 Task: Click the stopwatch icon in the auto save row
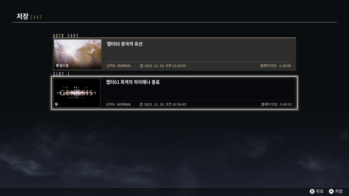142,66
